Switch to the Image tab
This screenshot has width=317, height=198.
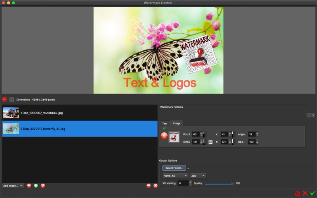(x=176, y=123)
